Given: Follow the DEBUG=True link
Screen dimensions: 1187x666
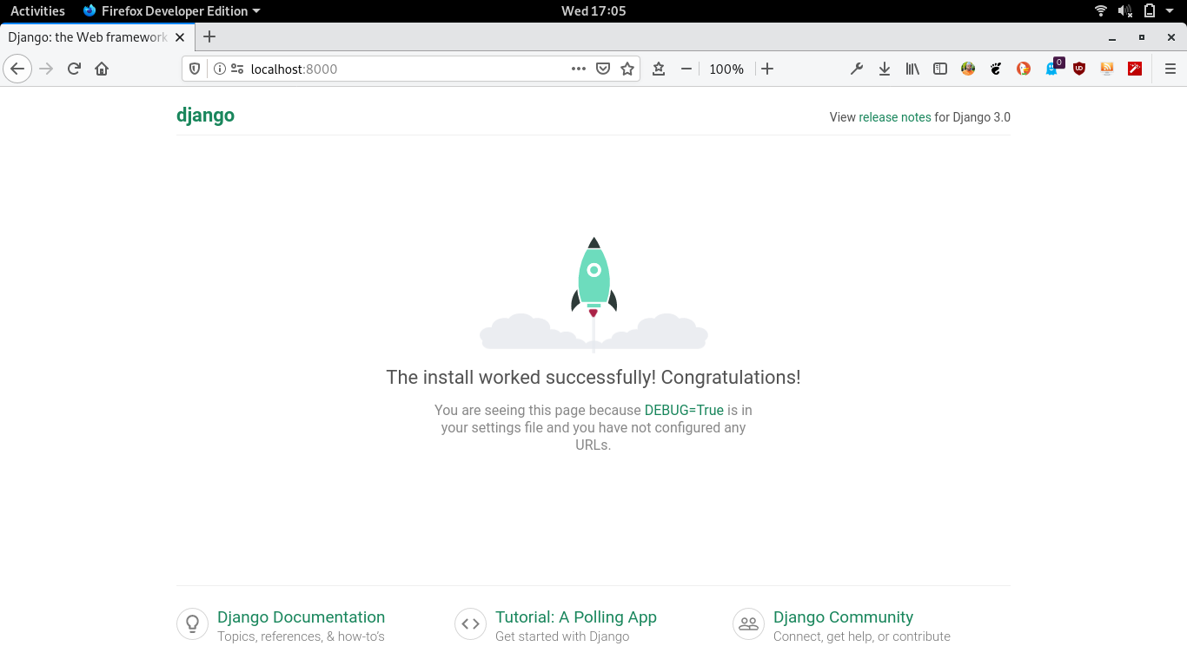Looking at the screenshot, I should click(684, 410).
